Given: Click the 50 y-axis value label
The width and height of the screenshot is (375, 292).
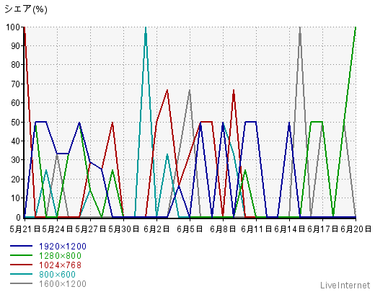Looking at the screenshot, I should coord(16,122).
